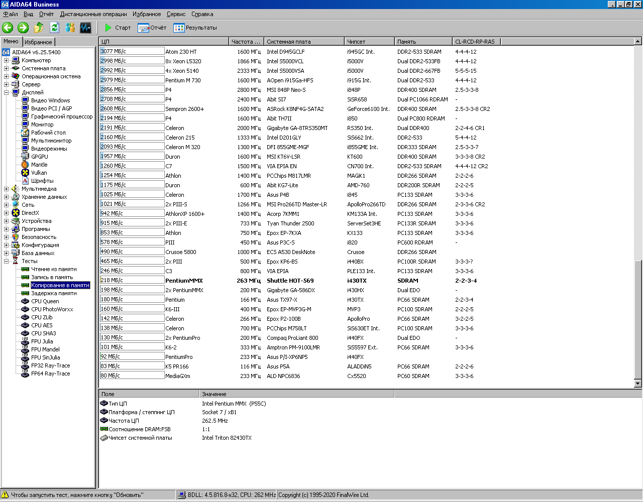Viewport: 643px width, 502px height.
Task: Choose the CPU Queen benchmark icon
Action: [x=25, y=301]
